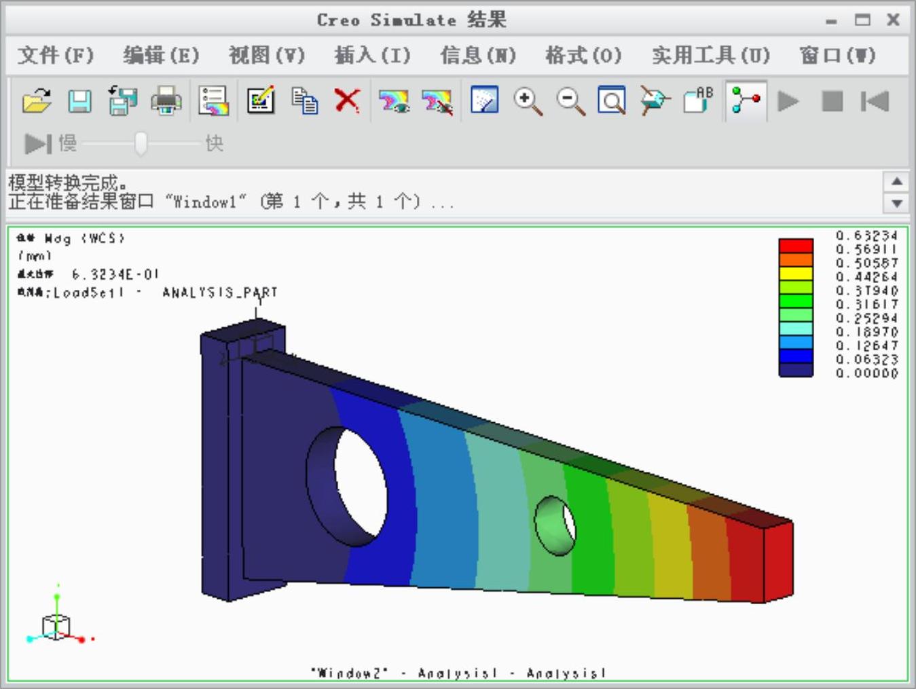This screenshot has height=689, width=916.
Task: Toggle the spin center icon
Action: (746, 101)
